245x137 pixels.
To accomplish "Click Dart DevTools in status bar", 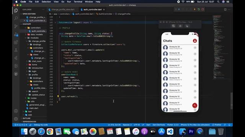I will pos(158,125).
